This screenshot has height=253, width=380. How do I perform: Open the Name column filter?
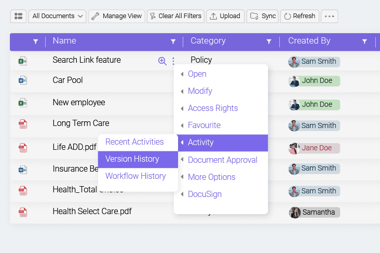173,41
